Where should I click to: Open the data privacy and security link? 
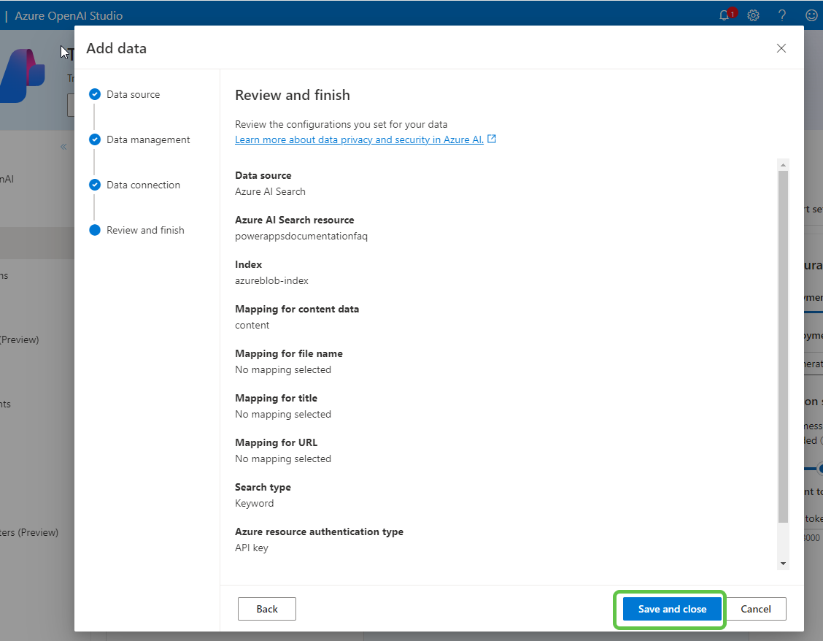[x=359, y=139]
